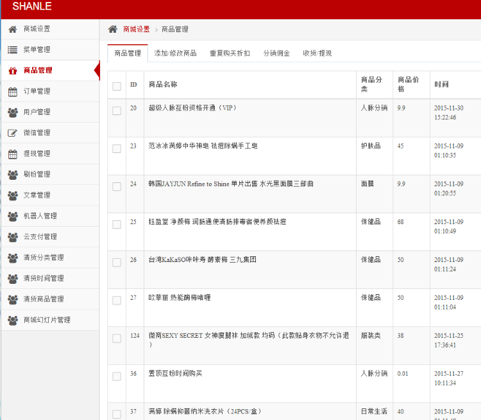Switch to the 商品管理 tab

click(128, 53)
